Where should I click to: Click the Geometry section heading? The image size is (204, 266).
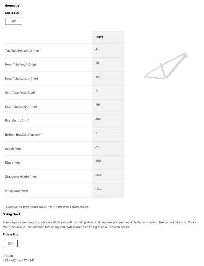(12, 6)
